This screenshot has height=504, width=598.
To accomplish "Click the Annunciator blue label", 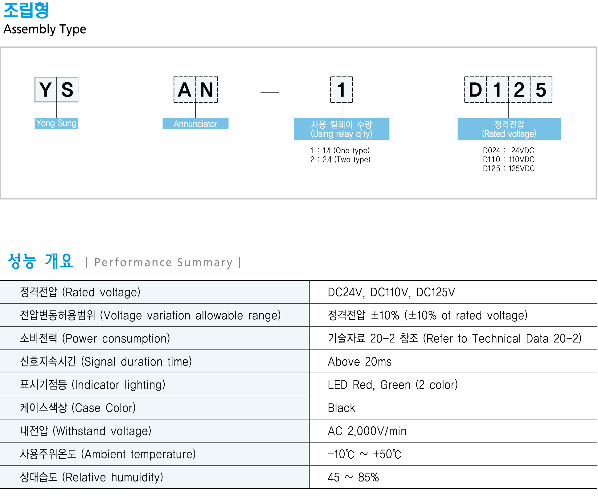I will click(195, 124).
